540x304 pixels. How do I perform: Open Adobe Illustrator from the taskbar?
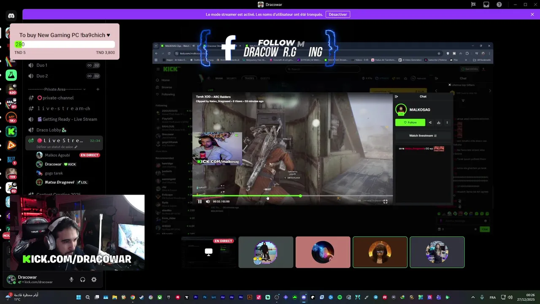[250, 297]
